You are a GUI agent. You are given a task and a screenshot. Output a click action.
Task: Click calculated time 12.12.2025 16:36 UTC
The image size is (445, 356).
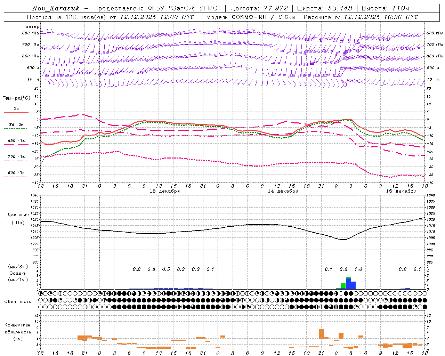pyautogui.click(x=381, y=17)
